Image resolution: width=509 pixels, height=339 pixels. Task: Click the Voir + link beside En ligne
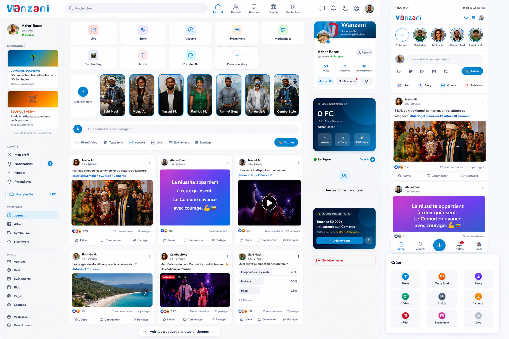(x=367, y=159)
